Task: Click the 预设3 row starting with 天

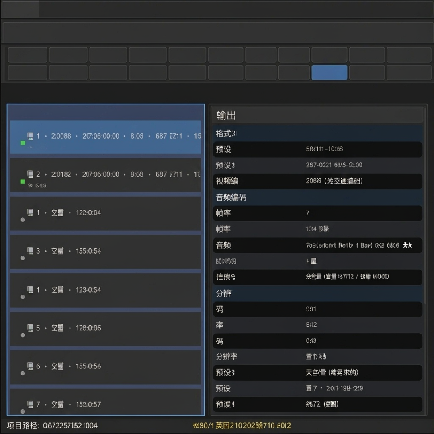Action: (317, 372)
